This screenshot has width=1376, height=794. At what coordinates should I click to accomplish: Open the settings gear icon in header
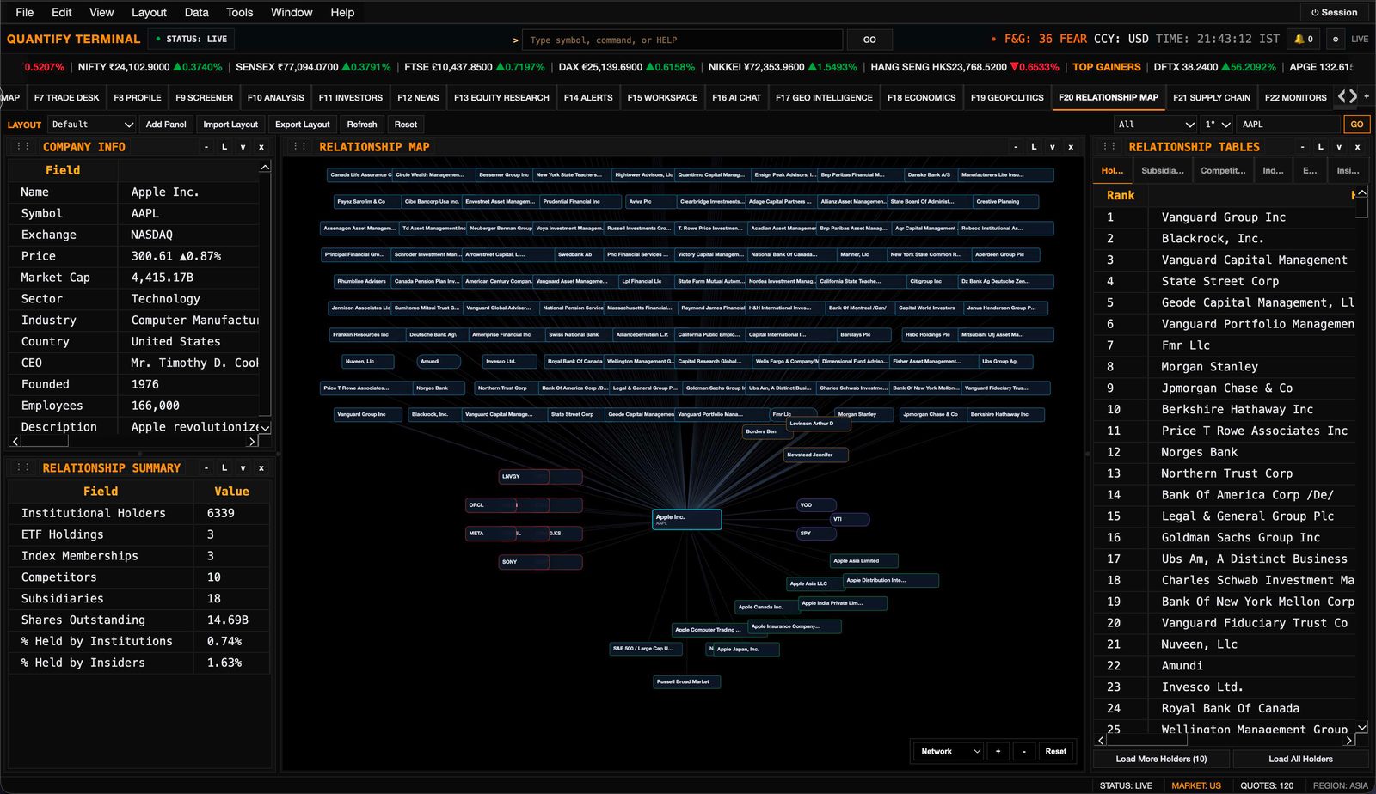[x=1335, y=39]
